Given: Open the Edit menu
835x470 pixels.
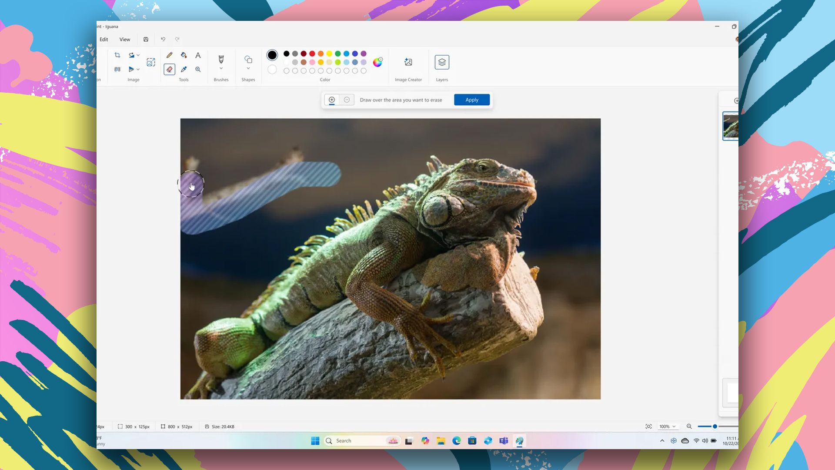Looking at the screenshot, I should pyautogui.click(x=104, y=39).
